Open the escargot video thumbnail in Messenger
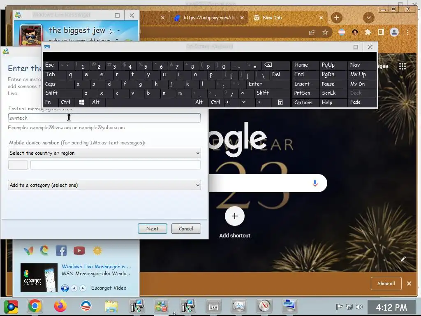421x316 pixels. pyautogui.click(x=39, y=278)
